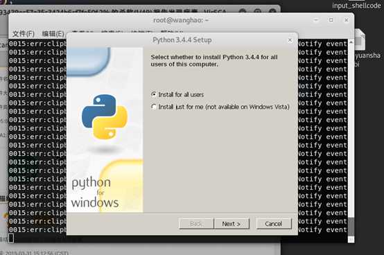The height and width of the screenshot is (255, 384).
Task: Minimize the root@wanghao terminal window
Action: point(316,20)
